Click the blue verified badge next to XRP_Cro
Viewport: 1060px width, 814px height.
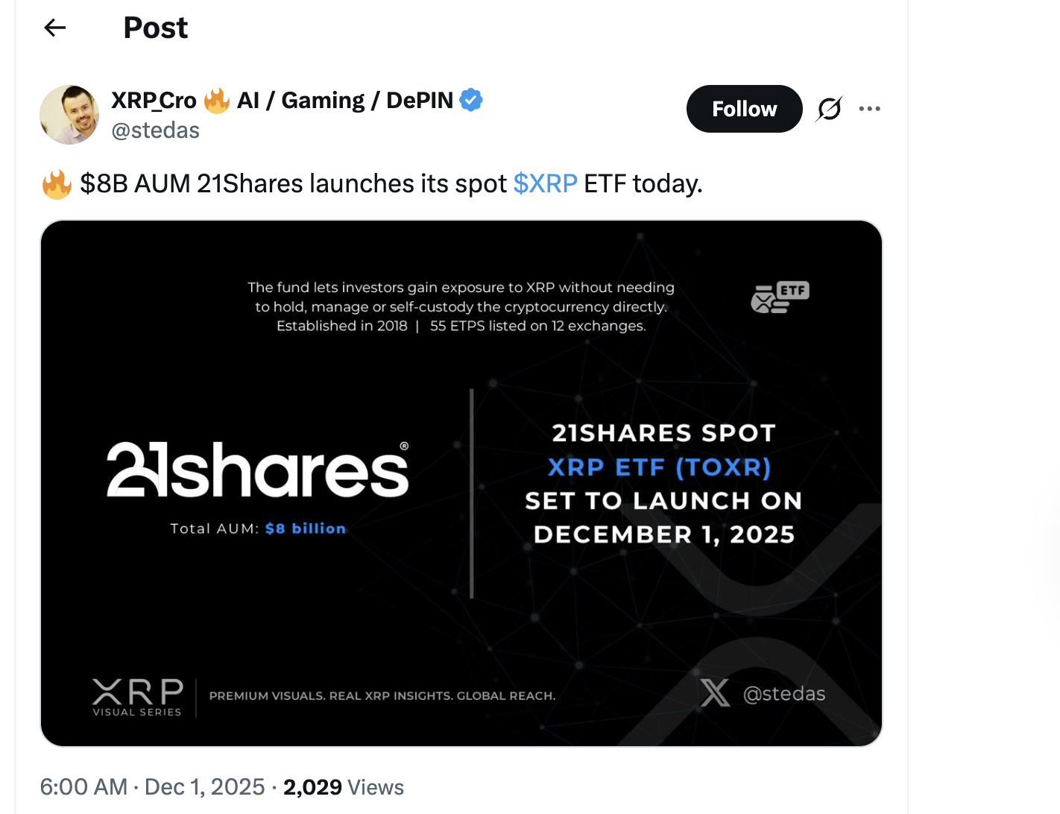pyautogui.click(x=471, y=98)
